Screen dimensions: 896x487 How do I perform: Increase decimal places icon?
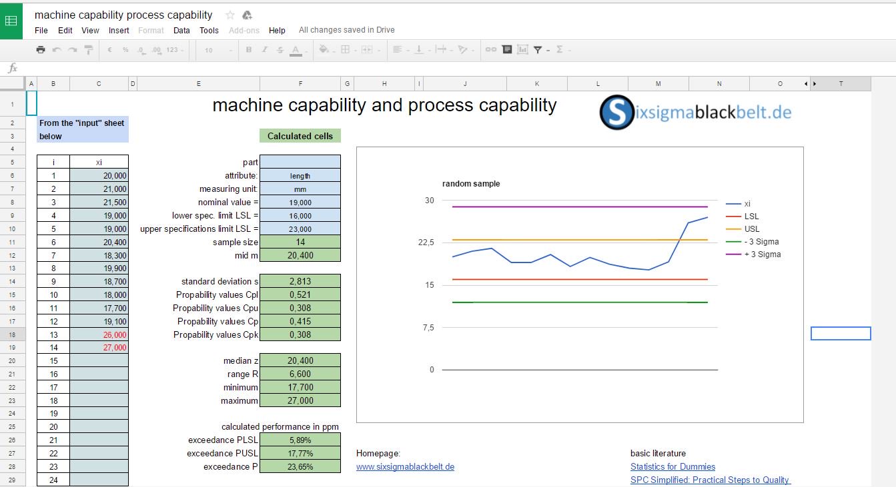(157, 50)
